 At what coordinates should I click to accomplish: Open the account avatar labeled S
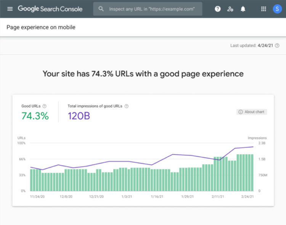(277, 9)
